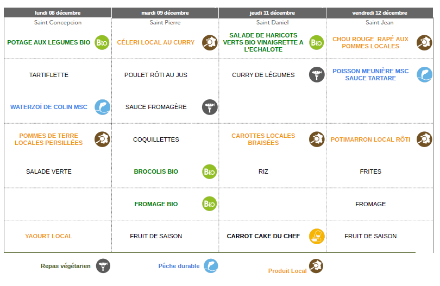This screenshot has width=440, height=286.
Task: Click the local icon beside Potimarron Local Rôti
Action: click(x=424, y=139)
